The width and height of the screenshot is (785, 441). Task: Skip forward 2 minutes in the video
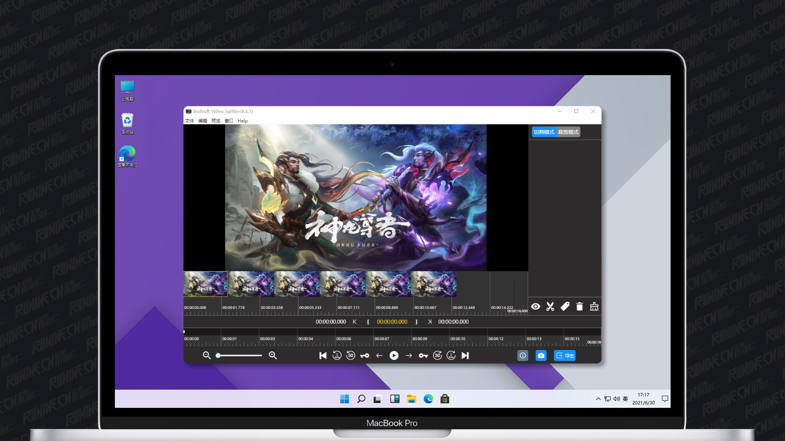[x=451, y=355]
